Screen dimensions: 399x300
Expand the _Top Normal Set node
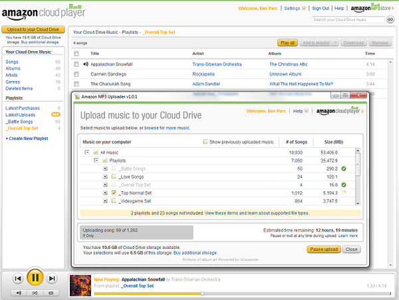click(105, 192)
